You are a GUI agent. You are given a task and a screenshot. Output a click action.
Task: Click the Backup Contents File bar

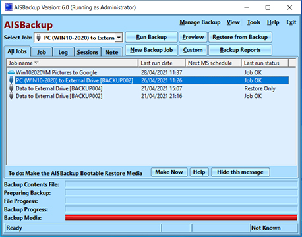[181, 184]
